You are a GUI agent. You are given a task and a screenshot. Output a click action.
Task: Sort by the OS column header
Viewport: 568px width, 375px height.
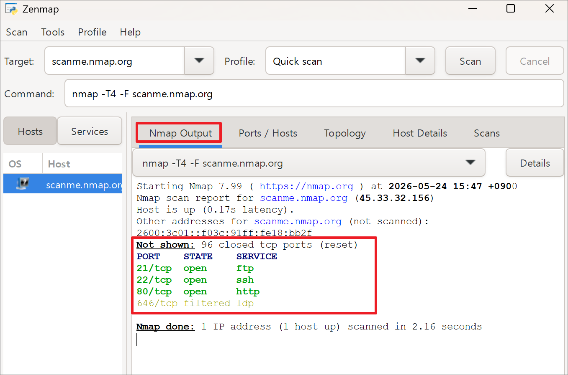tap(23, 164)
